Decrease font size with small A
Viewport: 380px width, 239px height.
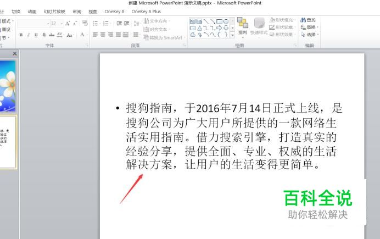[x=75, y=24]
